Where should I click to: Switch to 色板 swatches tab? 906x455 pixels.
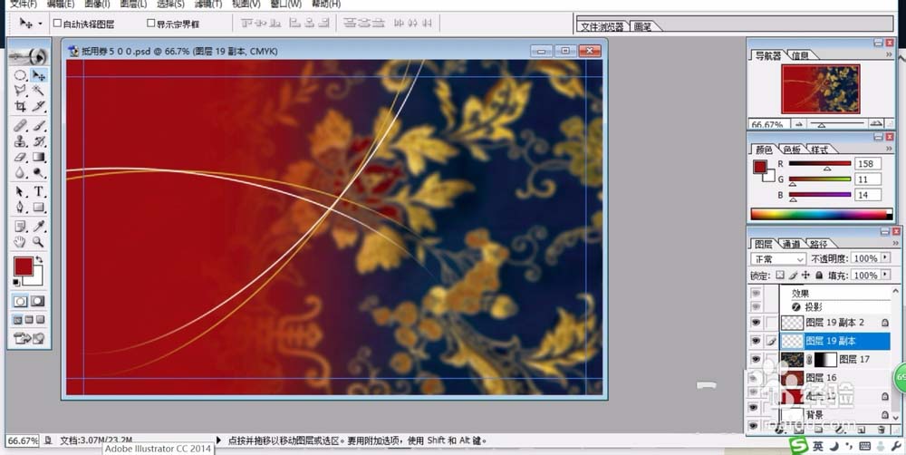[792, 150]
